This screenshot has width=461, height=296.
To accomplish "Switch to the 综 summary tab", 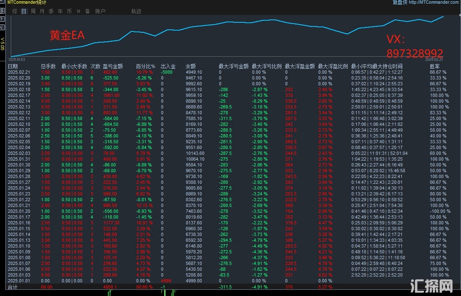I will click(15, 11).
